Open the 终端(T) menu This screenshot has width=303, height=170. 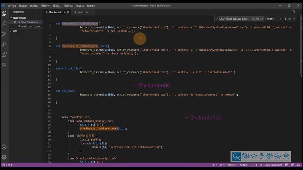80,6
